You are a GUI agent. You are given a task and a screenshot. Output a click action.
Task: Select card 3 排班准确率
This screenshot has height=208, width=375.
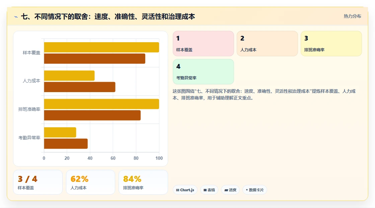[331, 44]
